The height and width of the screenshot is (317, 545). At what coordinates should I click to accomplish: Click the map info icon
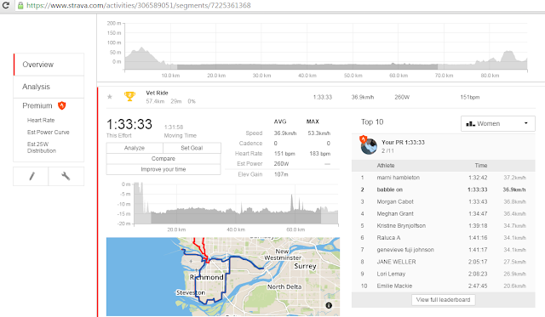click(x=329, y=306)
